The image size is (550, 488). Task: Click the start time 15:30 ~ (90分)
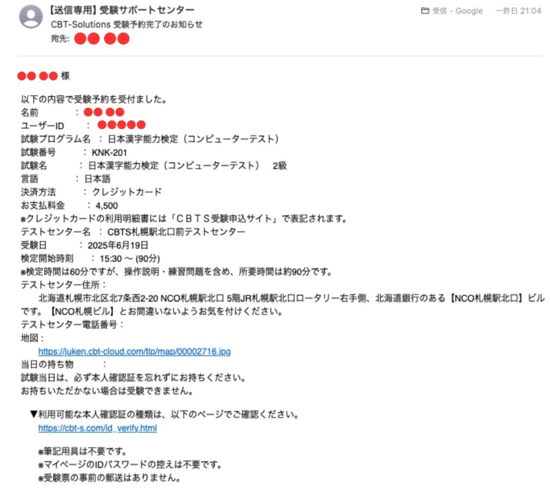point(130,258)
